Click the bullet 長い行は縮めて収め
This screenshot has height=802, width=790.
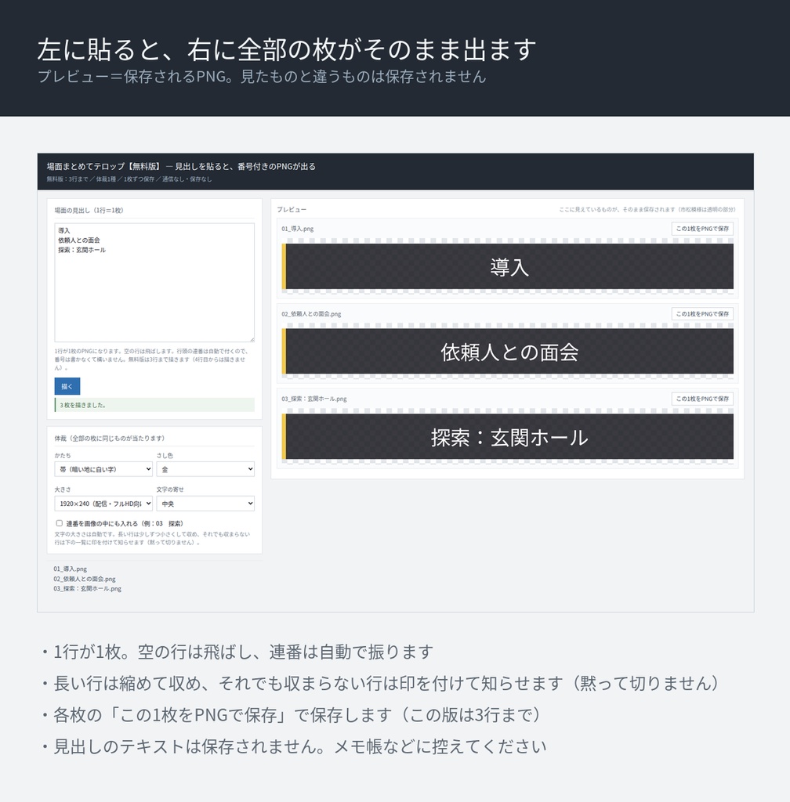click(379, 683)
